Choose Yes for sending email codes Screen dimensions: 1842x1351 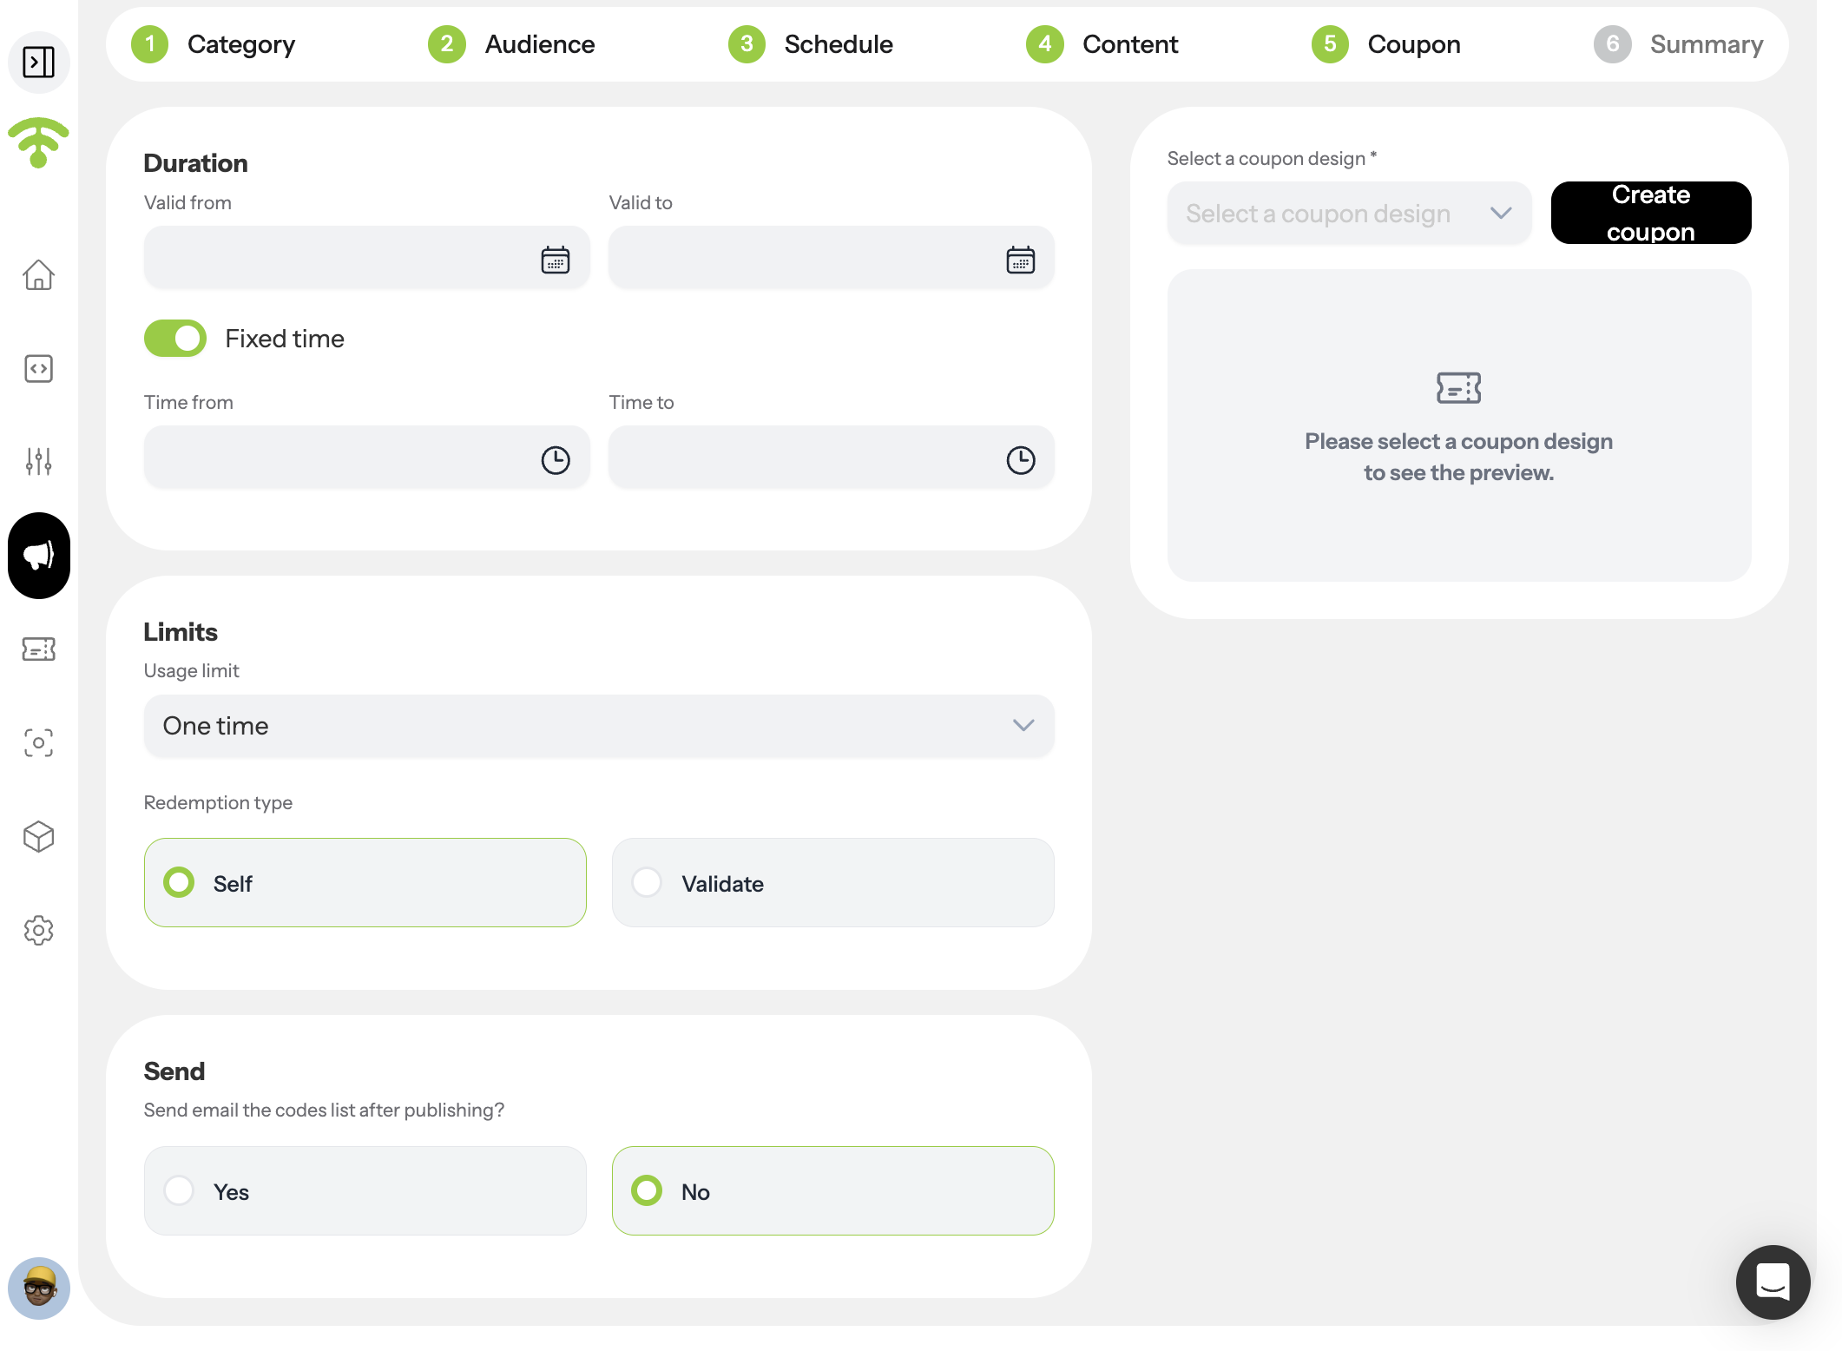pos(365,1191)
